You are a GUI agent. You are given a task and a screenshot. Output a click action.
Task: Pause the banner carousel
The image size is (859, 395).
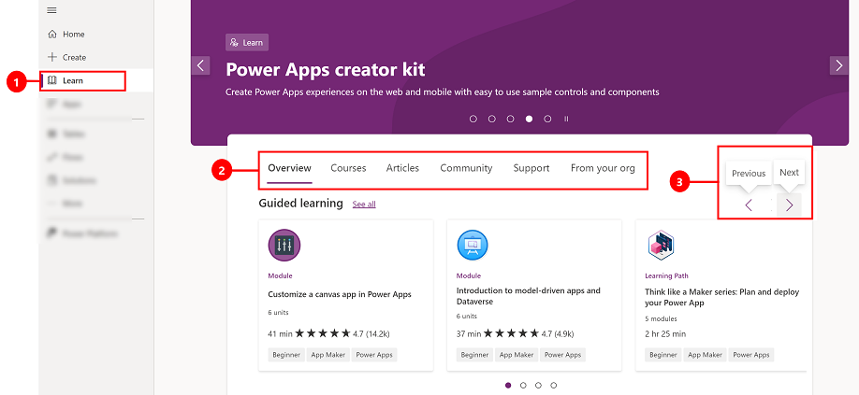pyautogui.click(x=566, y=119)
